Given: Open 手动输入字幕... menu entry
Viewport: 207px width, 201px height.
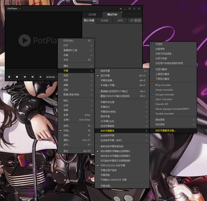Looking at the screenshot, I should [122, 85].
